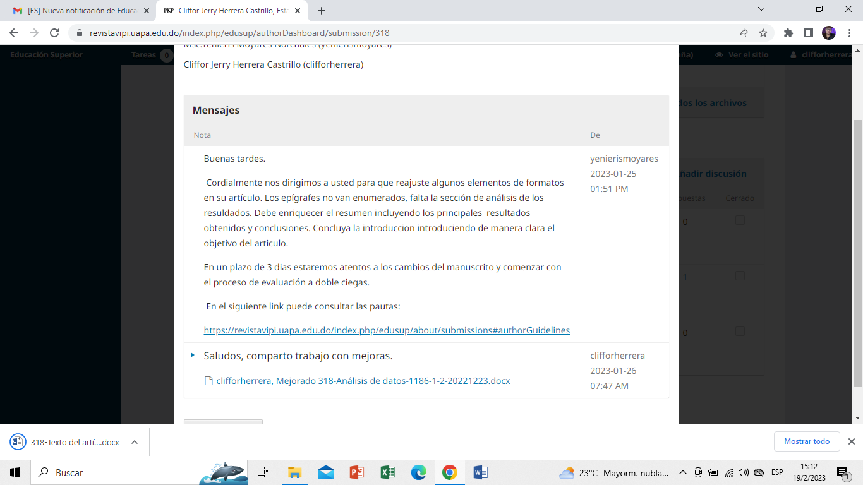Share this page via the share icon

[743, 33]
